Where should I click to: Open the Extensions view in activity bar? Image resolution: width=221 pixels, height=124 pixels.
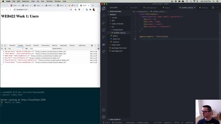[x=104, y=30]
